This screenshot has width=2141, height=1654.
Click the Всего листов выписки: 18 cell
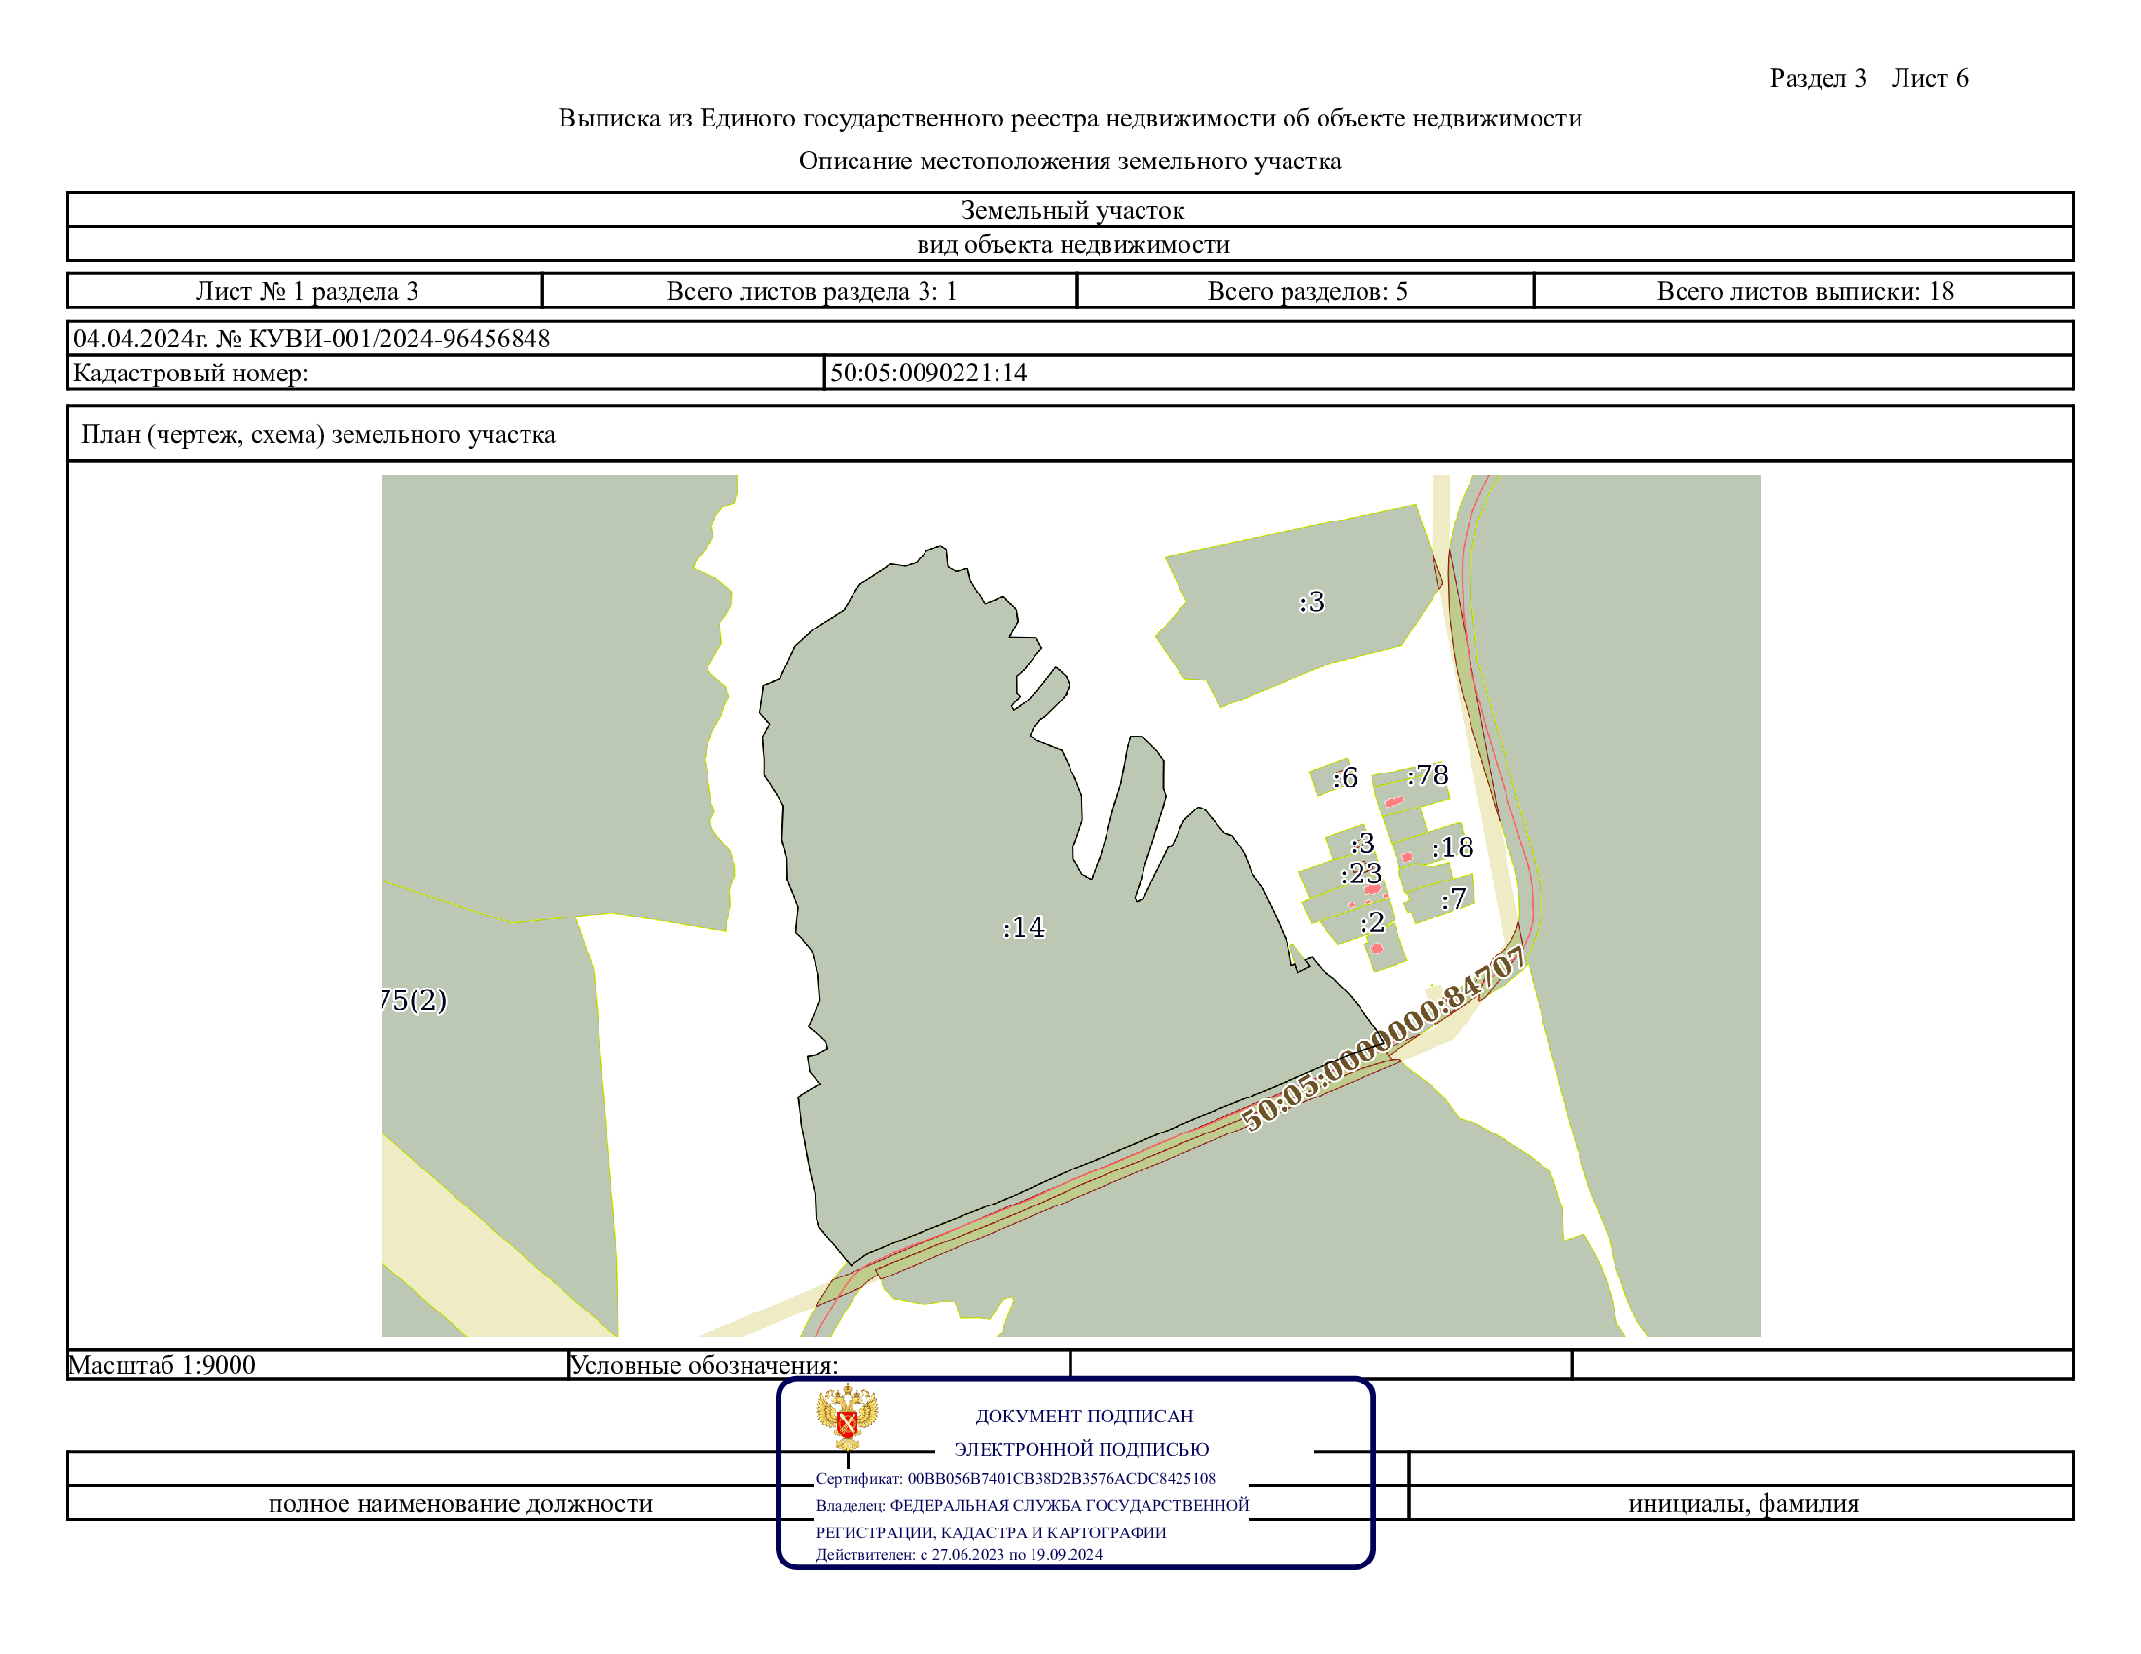tap(1803, 291)
